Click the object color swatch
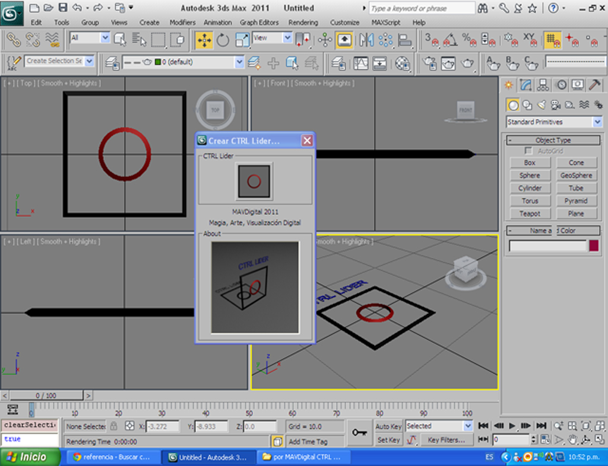Viewport: 608px width, 466px height. tap(594, 246)
